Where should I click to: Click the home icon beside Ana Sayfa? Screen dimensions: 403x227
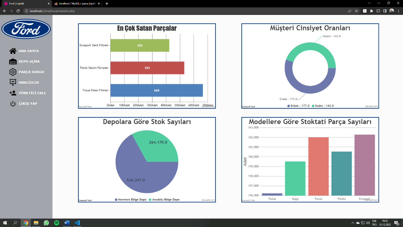13,51
